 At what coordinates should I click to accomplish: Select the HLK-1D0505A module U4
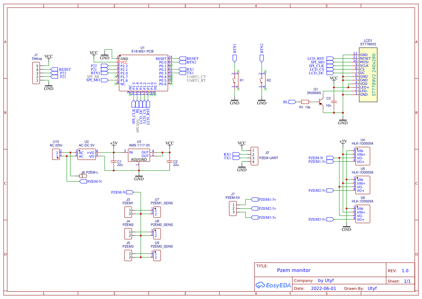[362, 155]
